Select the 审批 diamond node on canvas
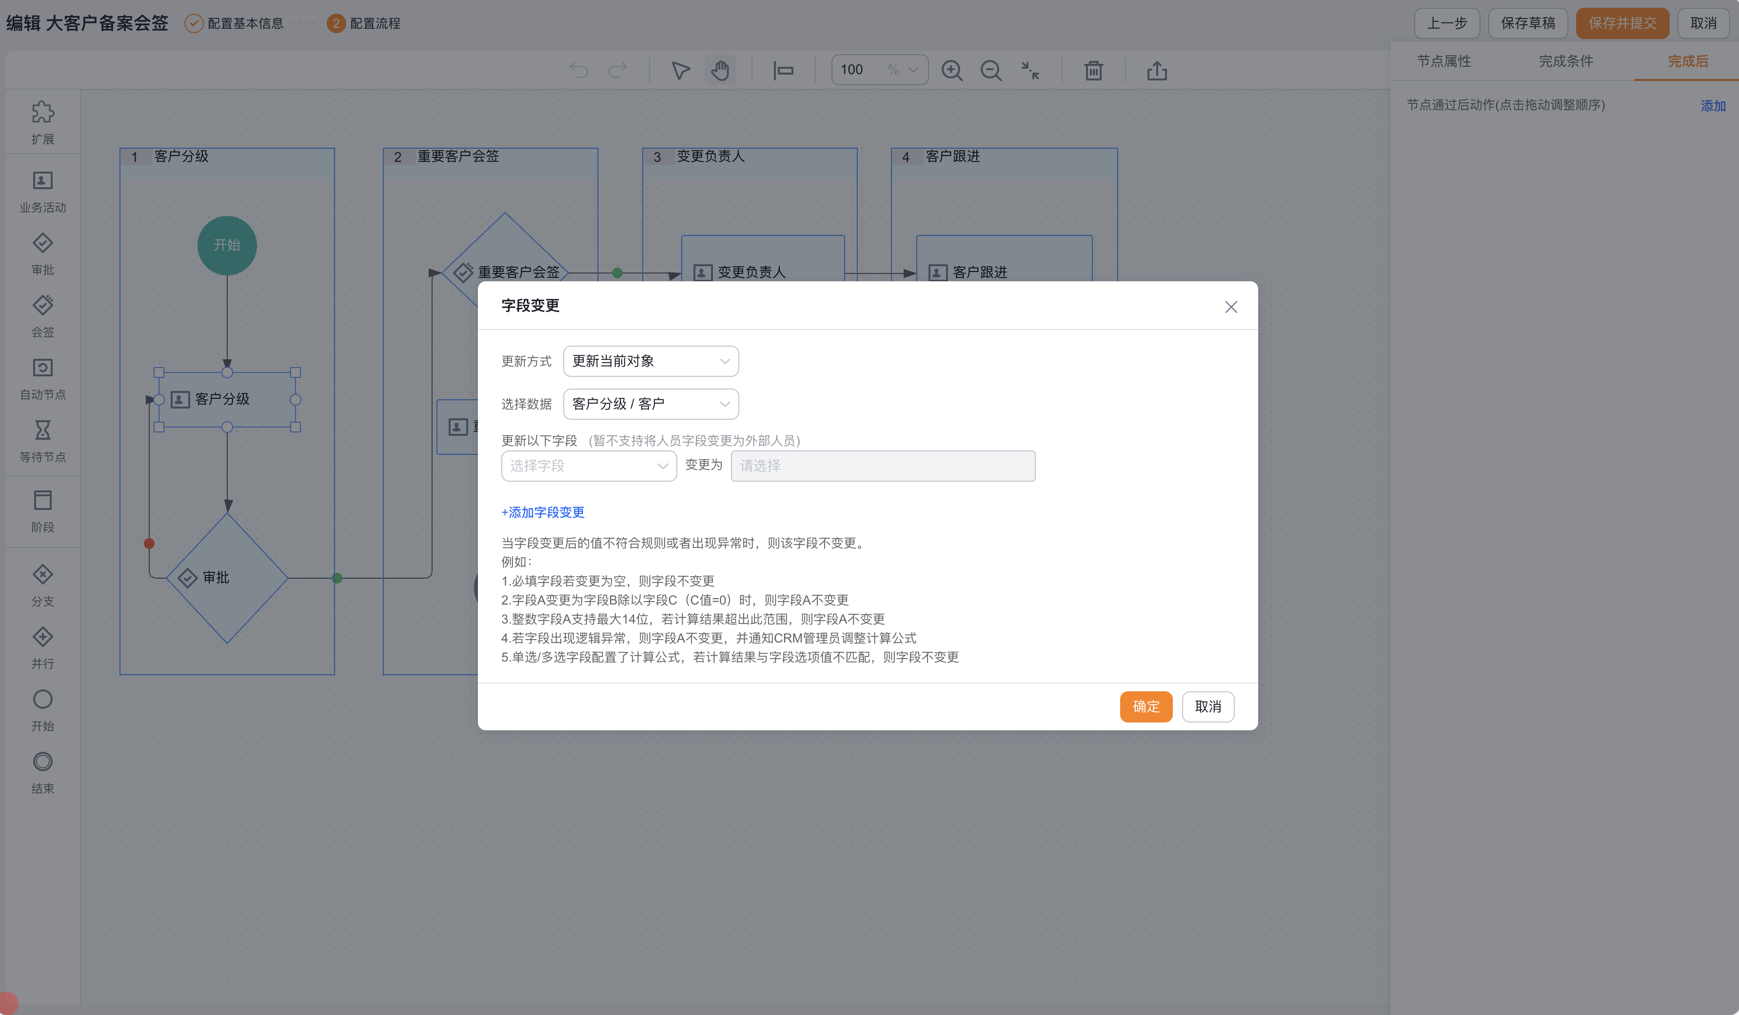The image size is (1739, 1015). pos(227,578)
